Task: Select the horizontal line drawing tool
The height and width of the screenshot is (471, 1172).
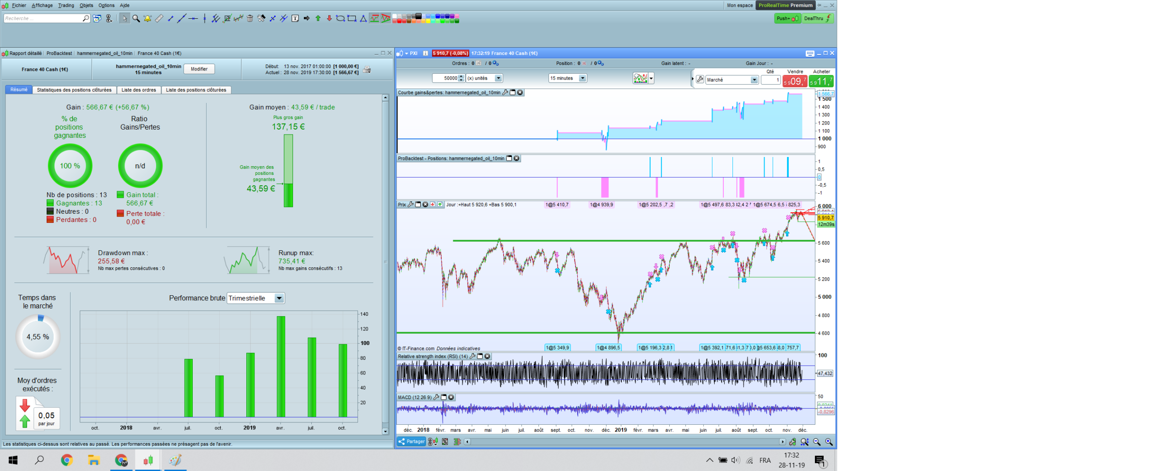Action: pyautogui.click(x=193, y=19)
